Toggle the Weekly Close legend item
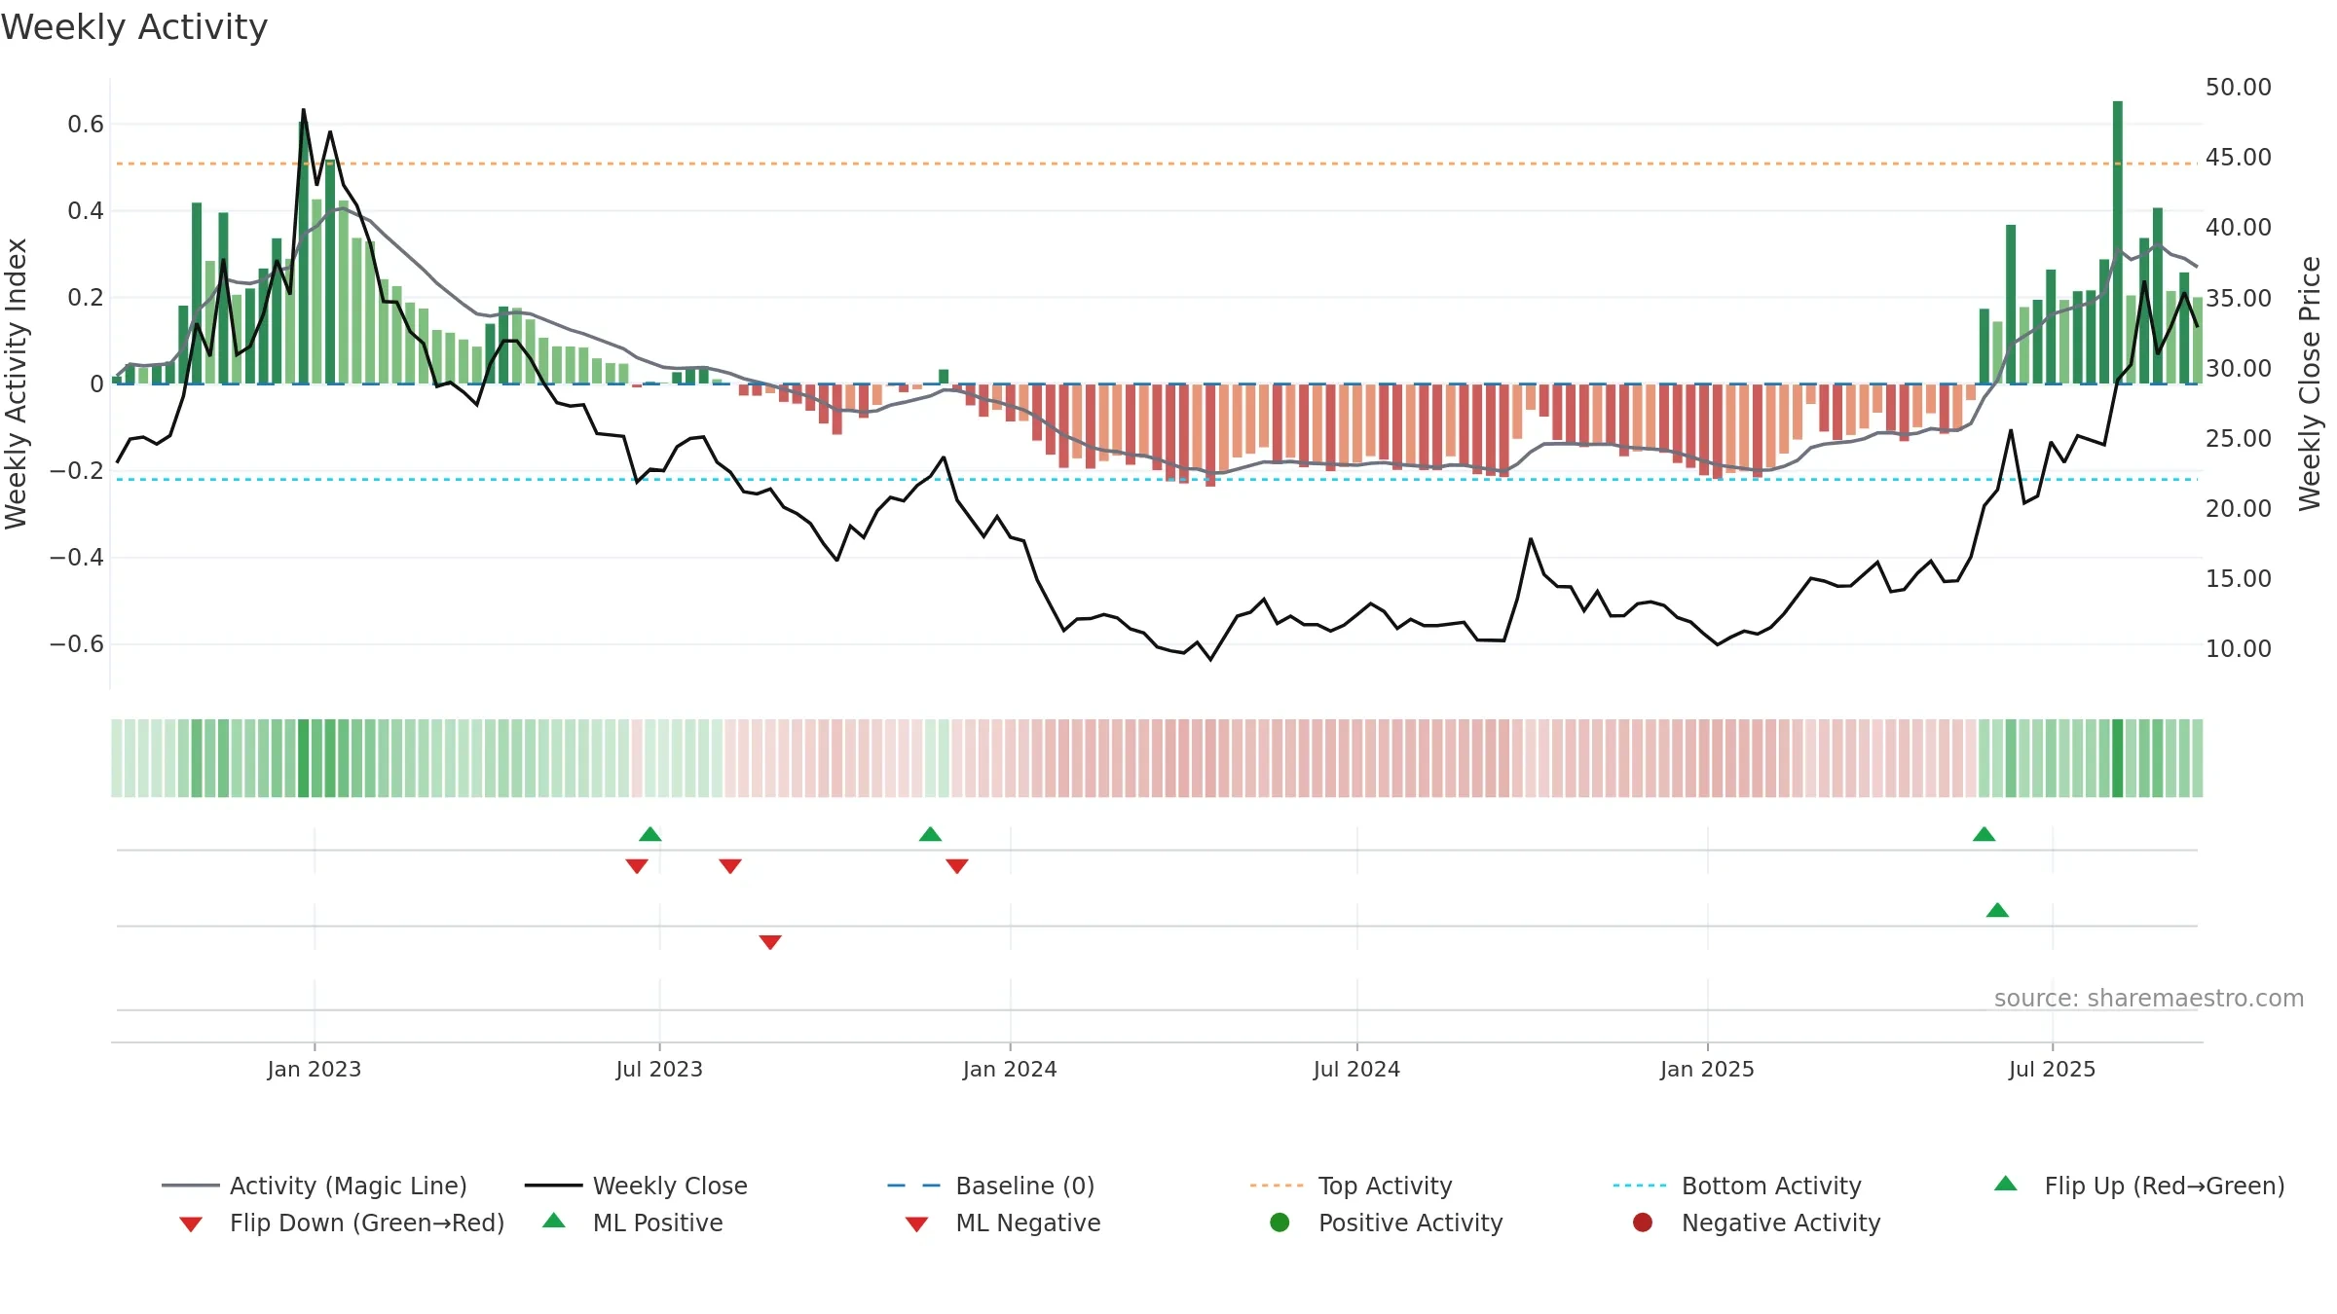This screenshot has width=2337, height=1314. click(x=636, y=1186)
